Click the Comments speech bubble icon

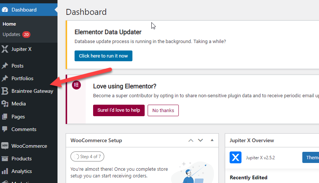click(5, 129)
